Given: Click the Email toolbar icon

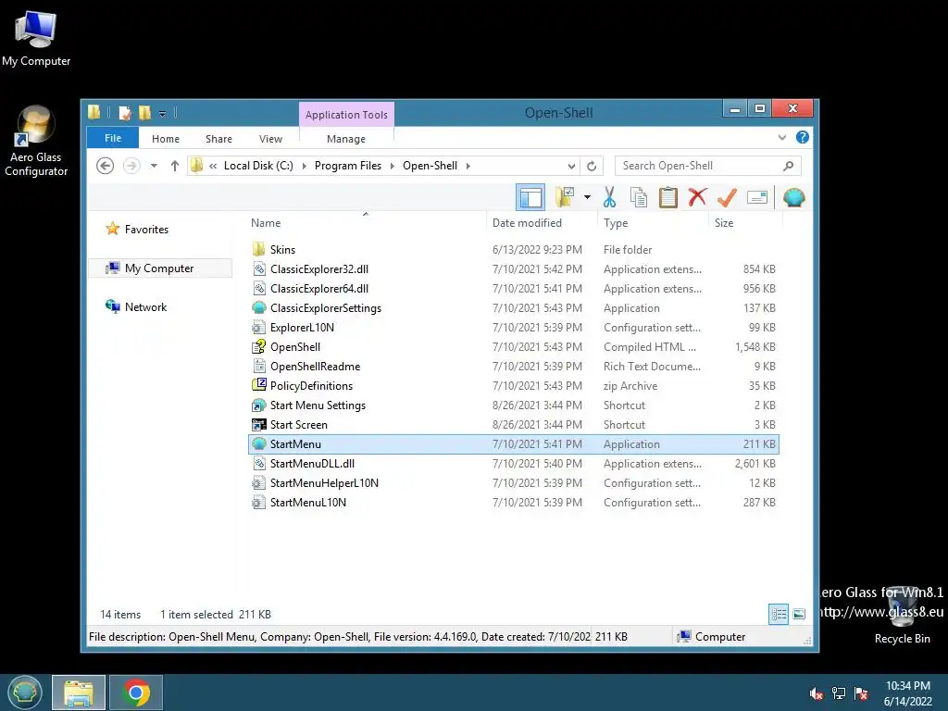Looking at the screenshot, I should coord(757,197).
